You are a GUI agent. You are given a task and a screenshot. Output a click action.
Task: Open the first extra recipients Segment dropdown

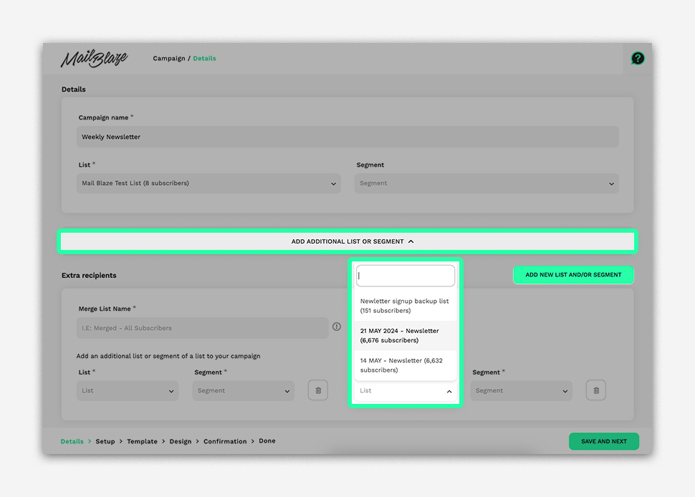[x=244, y=391]
